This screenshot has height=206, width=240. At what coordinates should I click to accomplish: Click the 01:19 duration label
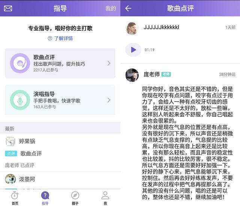pyautogui.click(x=150, y=50)
